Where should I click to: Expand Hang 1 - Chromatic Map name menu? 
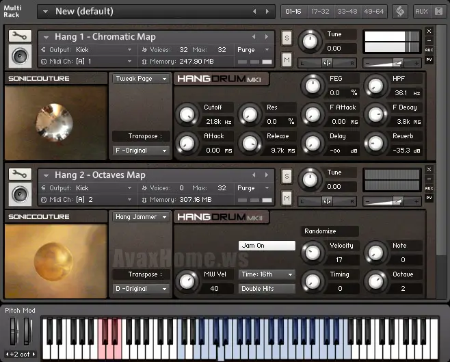pos(46,37)
